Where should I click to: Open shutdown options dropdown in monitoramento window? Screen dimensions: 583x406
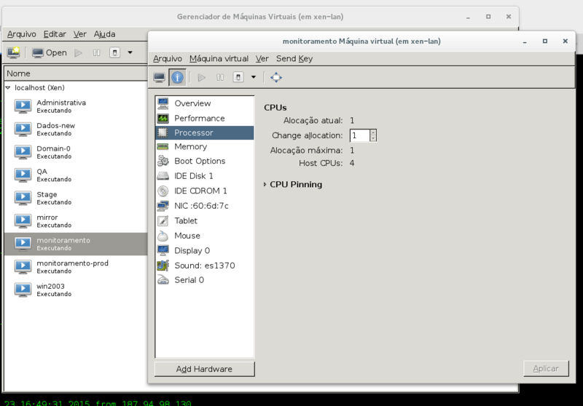tap(254, 77)
